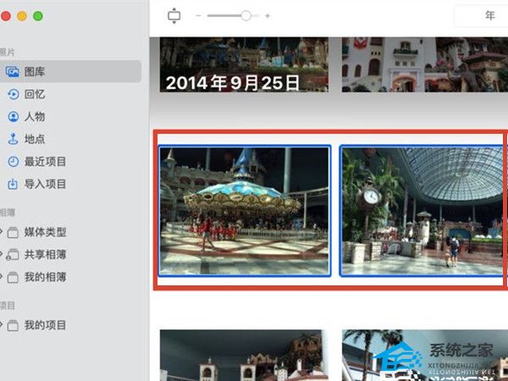Select 我的项目 label in sidebar
The image size is (508, 381).
[46, 325]
